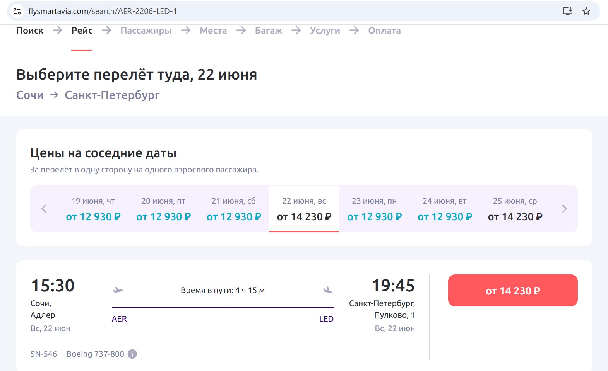Show earlier dates with left chevron
This screenshot has height=371, width=608.
click(x=44, y=209)
